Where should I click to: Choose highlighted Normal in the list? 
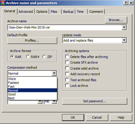coord(32,90)
